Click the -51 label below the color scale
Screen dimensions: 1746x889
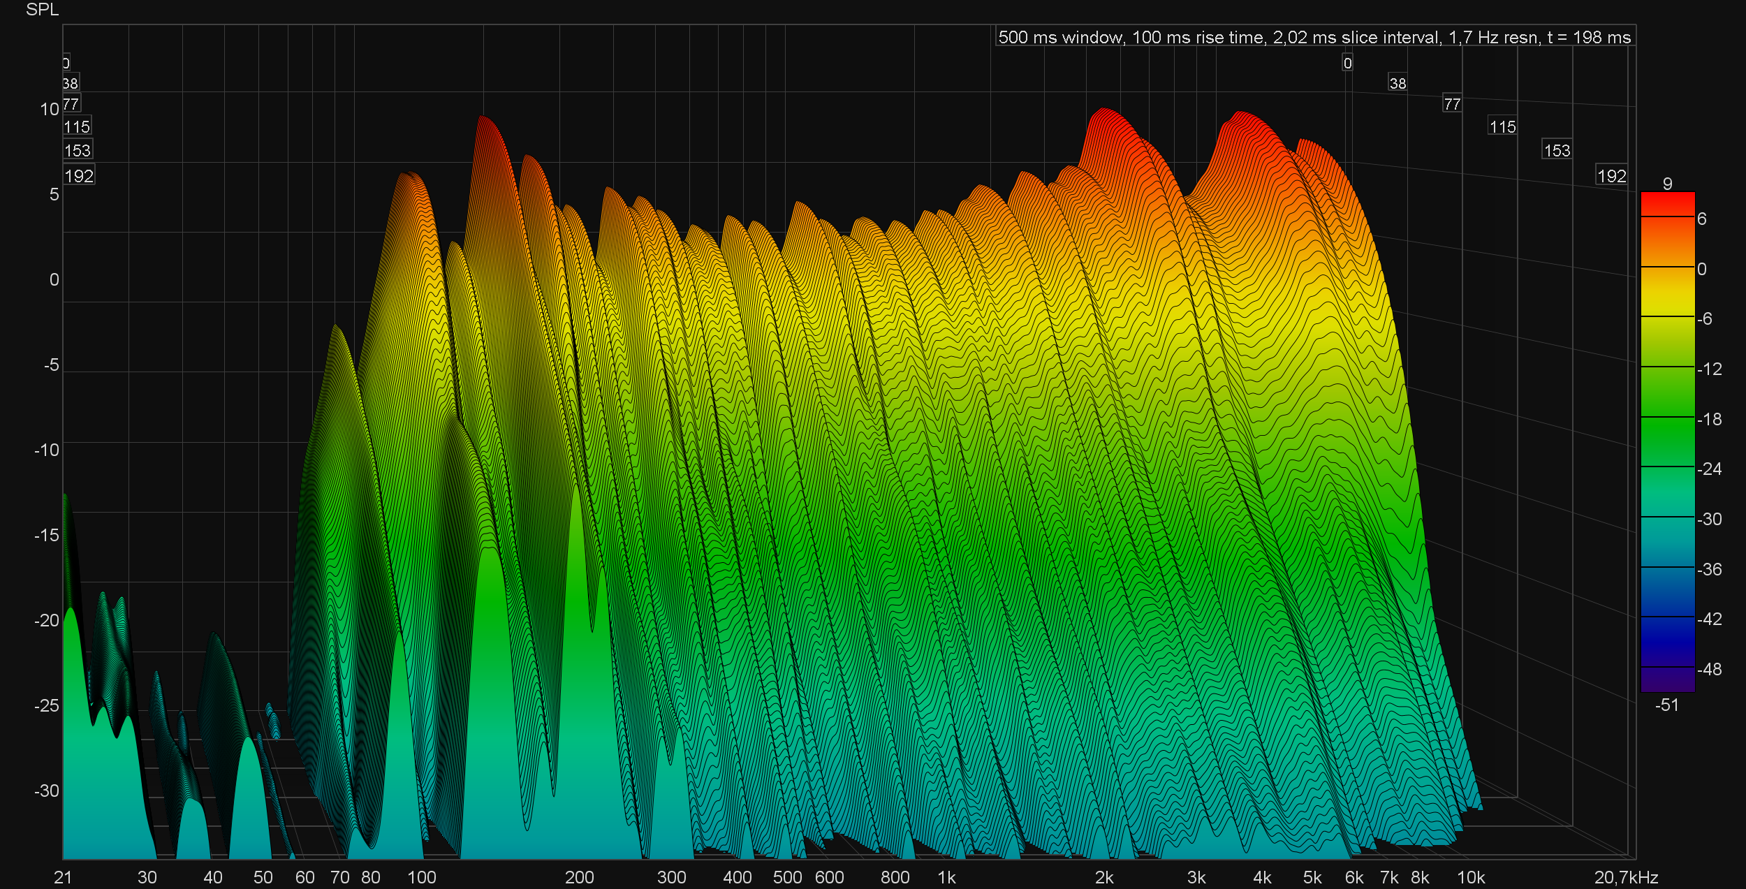click(1666, 705)
